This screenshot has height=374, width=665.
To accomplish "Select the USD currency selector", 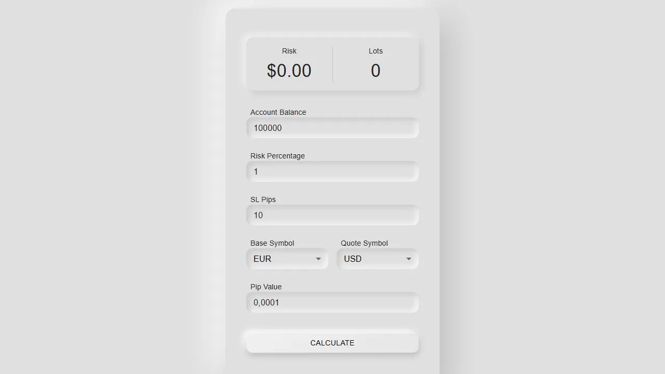I will tap(378, 259).
